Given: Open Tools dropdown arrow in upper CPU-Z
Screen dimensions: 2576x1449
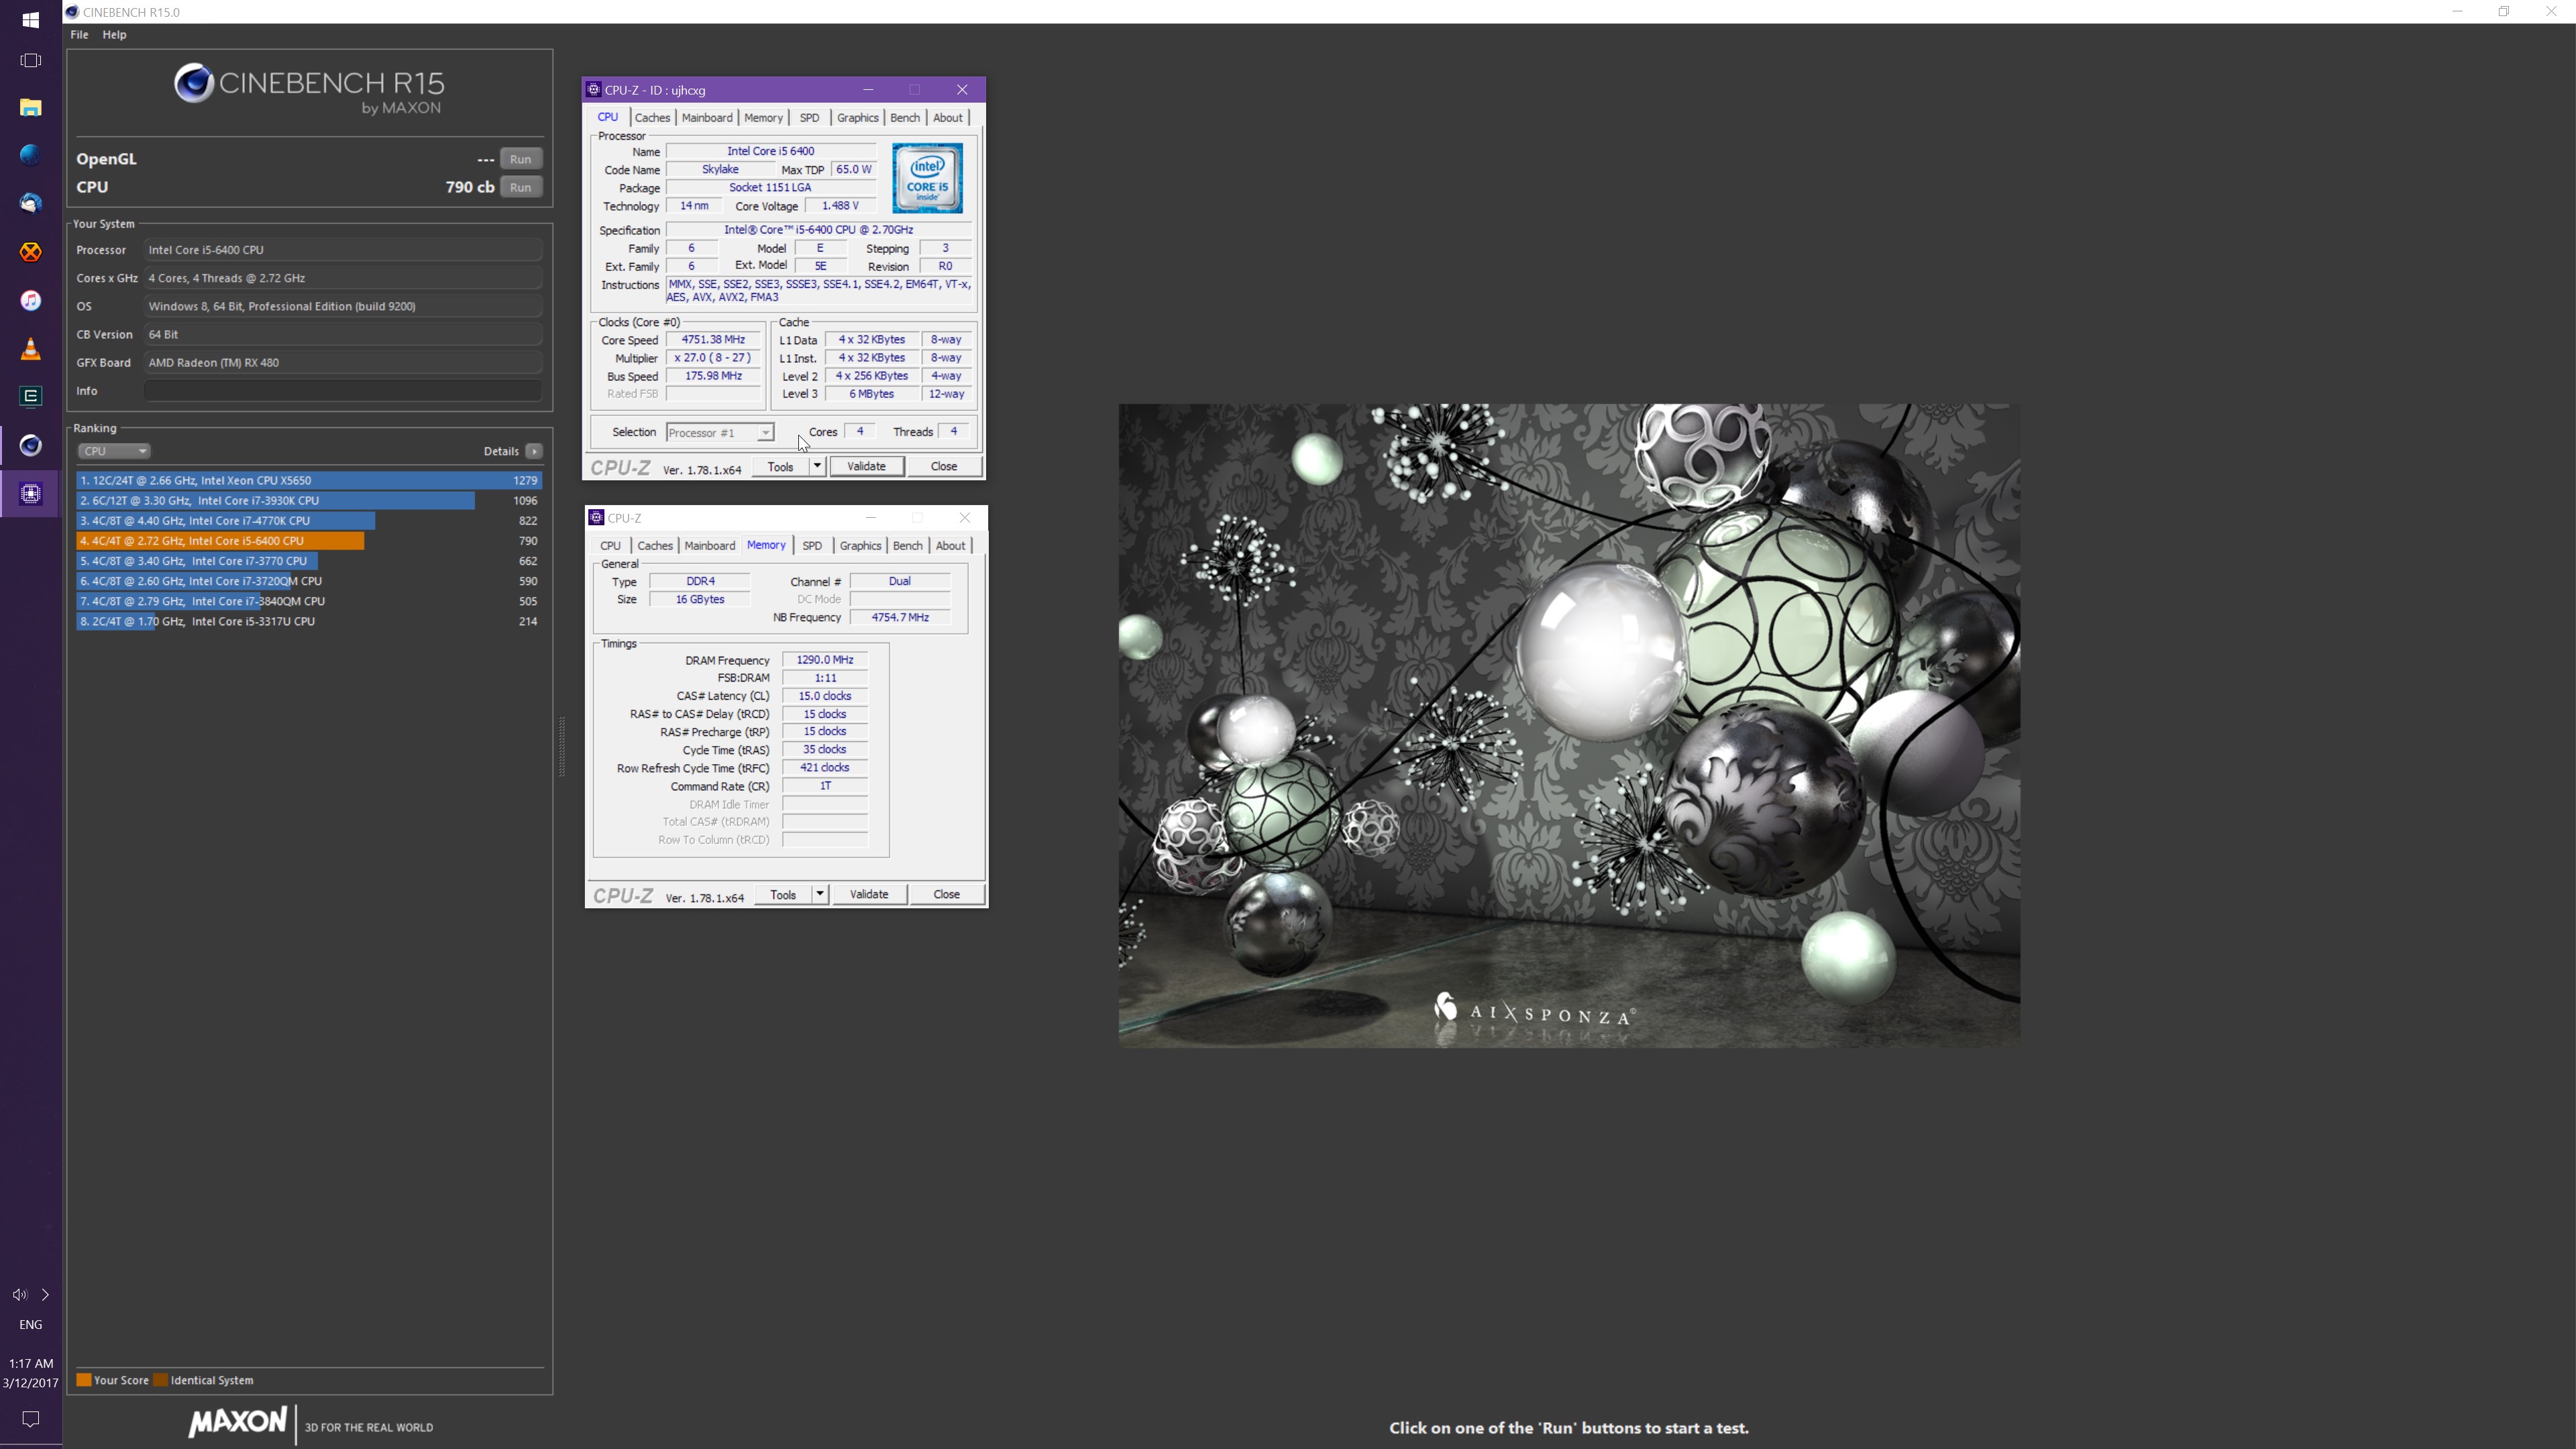Looking at the screenshot, I should tap(817, 467).
